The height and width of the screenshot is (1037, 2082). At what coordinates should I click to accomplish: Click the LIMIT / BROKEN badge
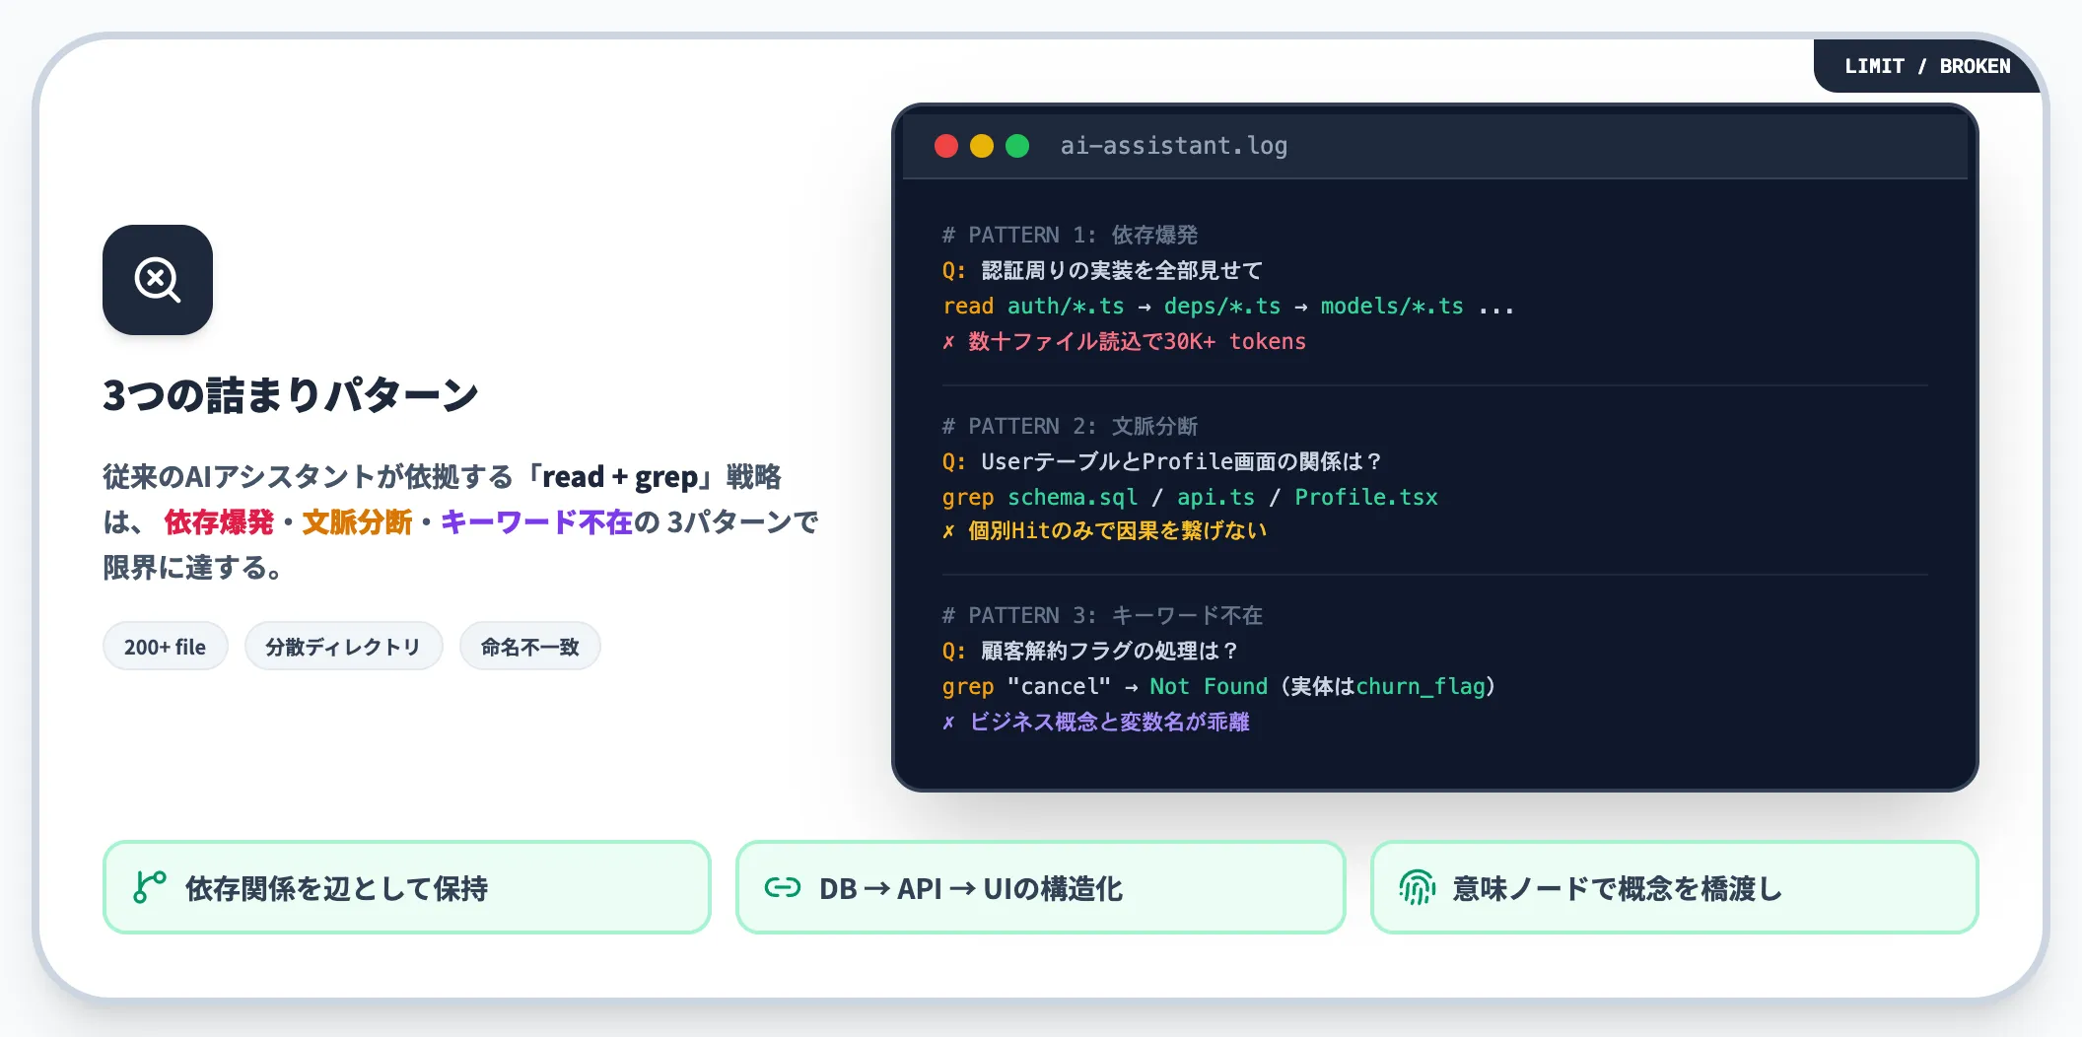(1927, 66)
